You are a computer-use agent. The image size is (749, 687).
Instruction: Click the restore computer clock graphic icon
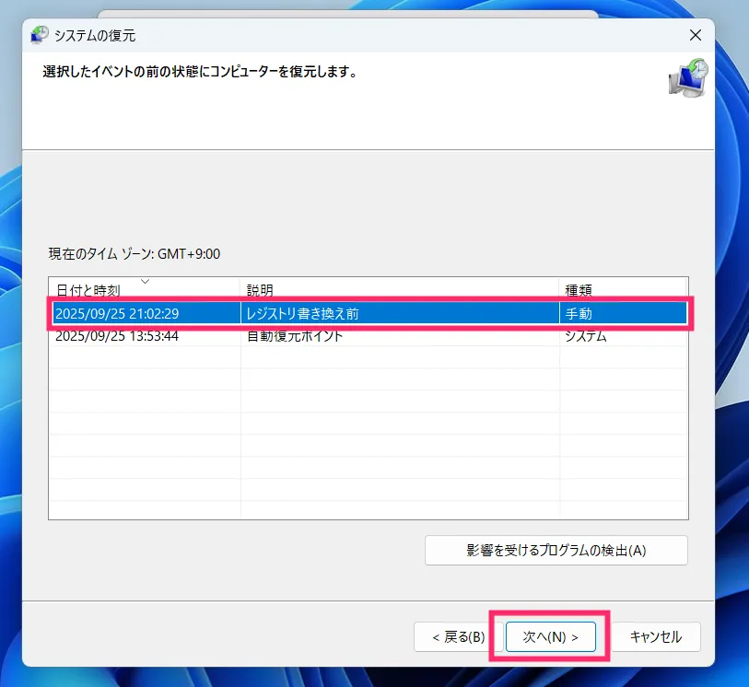[688, 78]
